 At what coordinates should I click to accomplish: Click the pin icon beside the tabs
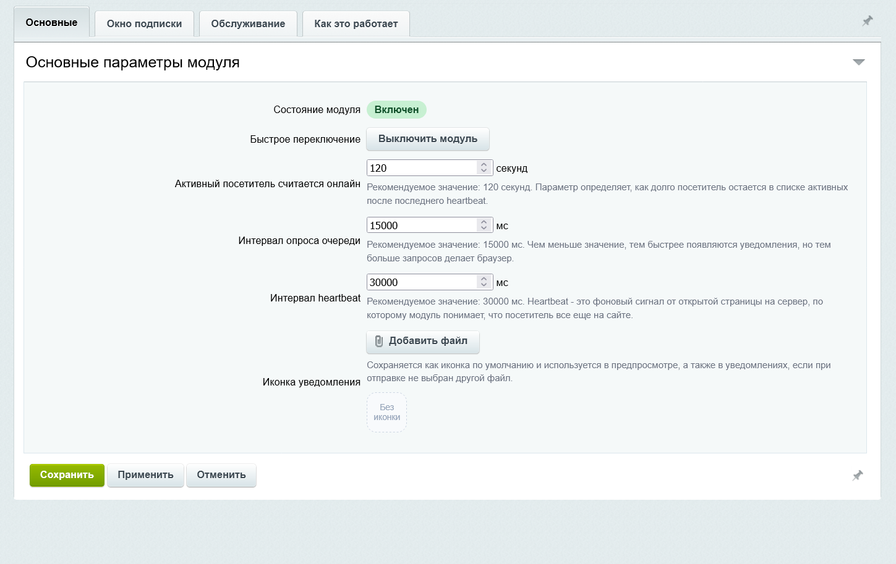(x=868, y=21)
